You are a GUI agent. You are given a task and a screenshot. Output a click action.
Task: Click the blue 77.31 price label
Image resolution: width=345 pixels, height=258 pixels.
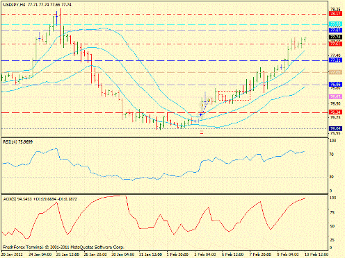click(335, 60)
